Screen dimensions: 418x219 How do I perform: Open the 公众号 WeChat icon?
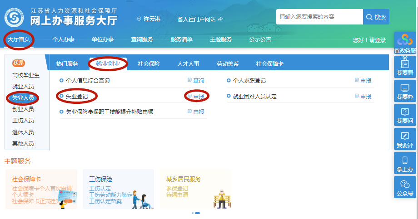[x=404, y=187]
